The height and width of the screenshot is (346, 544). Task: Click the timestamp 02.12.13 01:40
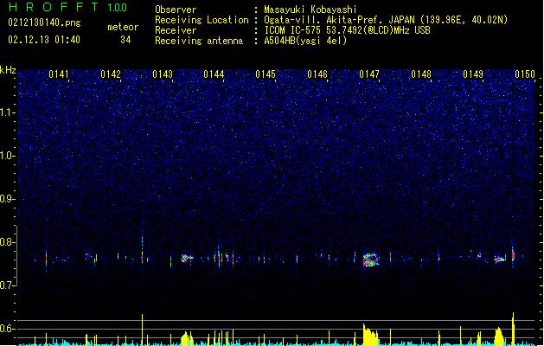[x=44, y=40]
